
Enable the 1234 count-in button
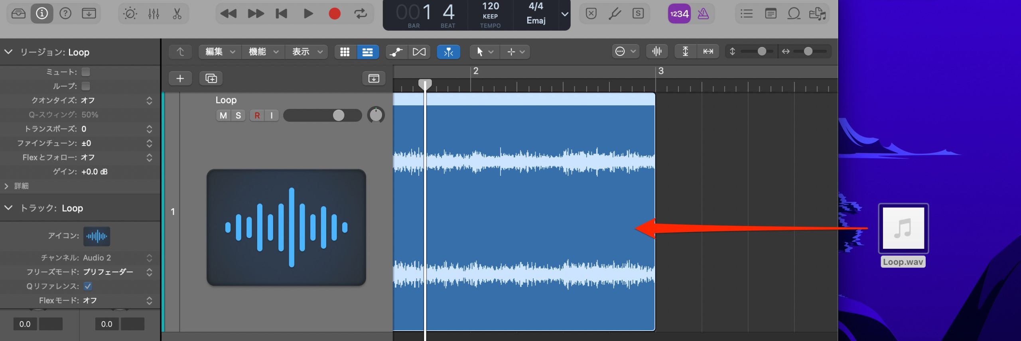click(x=679, y=14)
